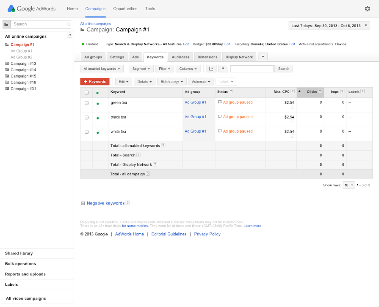Check the green tea keyword checkbox

tap(86, 103)
